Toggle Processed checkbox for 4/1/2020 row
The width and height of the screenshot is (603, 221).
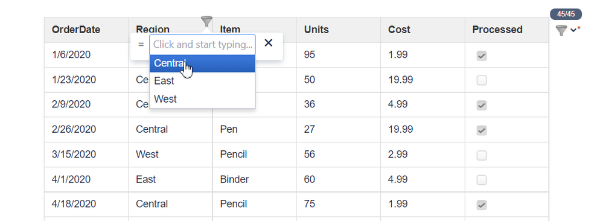482,180
